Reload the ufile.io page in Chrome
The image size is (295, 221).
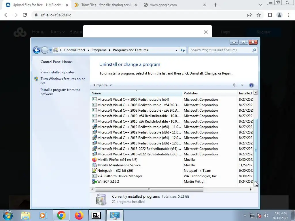[25, 15]
